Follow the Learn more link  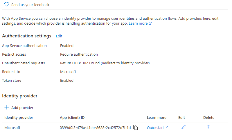coord(138,23)
